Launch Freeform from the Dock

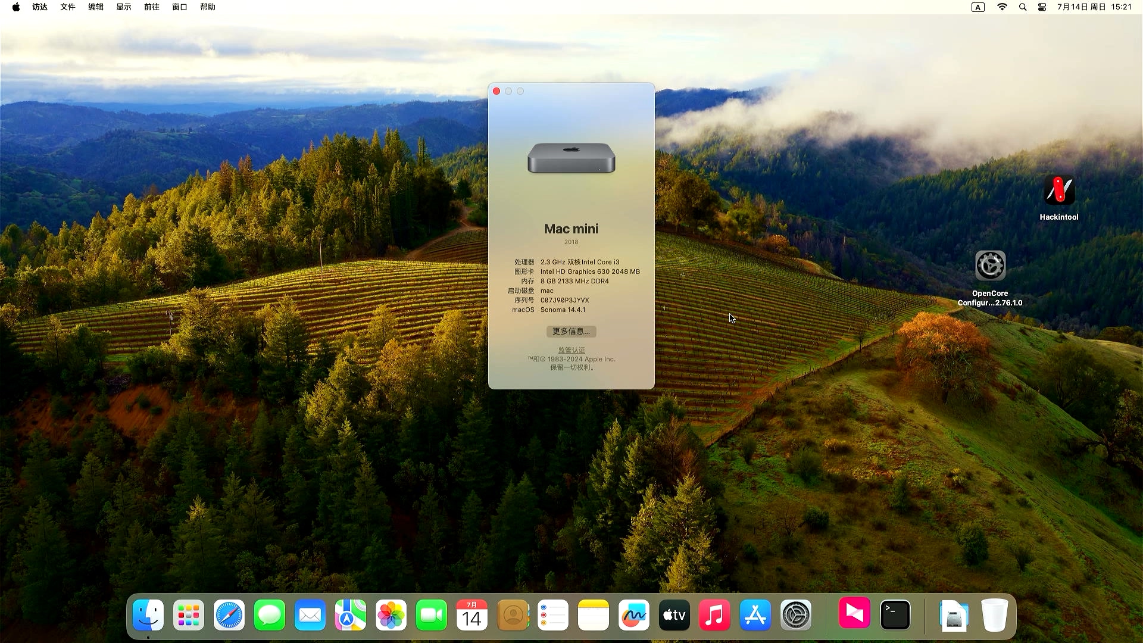pos(634,615)
